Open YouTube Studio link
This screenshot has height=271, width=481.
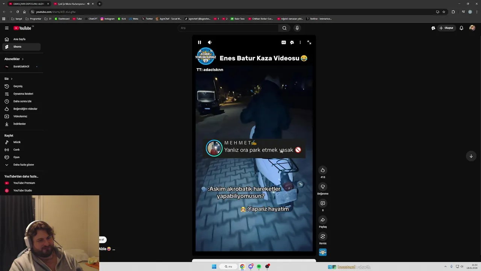(x=21, y=190)
